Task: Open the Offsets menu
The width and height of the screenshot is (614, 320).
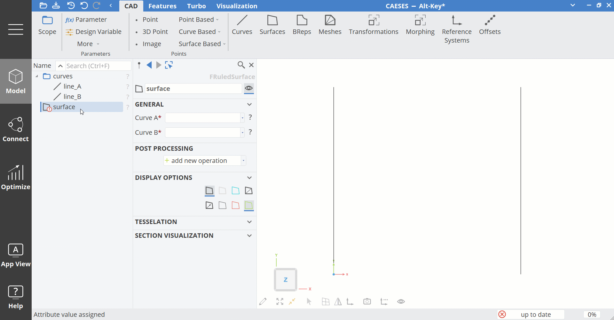Action: (x=490, y=25)
